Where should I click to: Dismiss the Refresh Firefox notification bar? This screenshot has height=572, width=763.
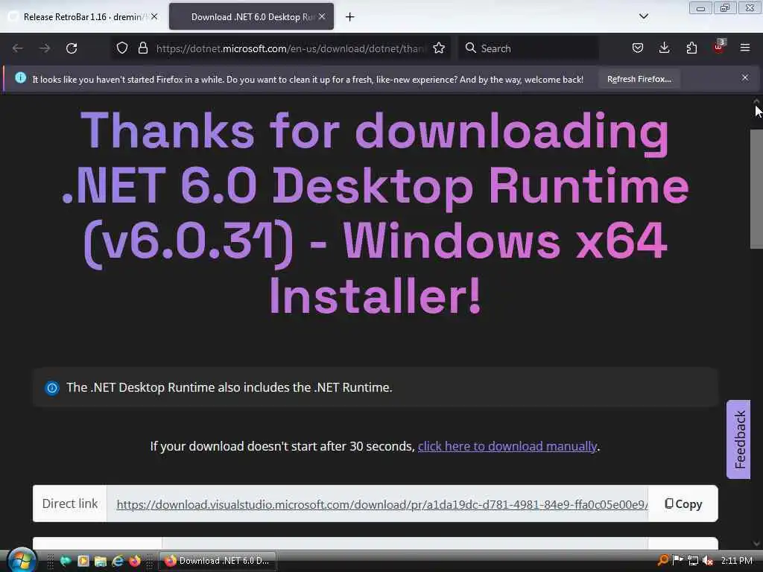click(745, 77)
